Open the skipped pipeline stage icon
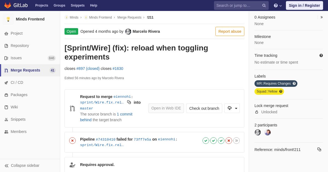Image resolution: width=328 pixels, height=172 pixels. pos(236,141)
